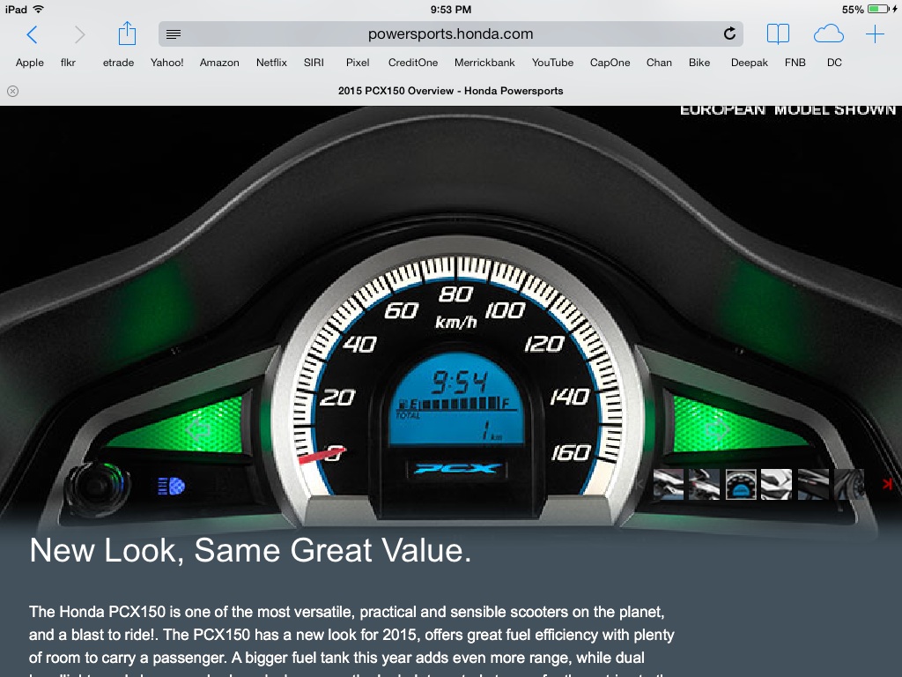The height and width of the screenshot is (677, 902).
Task: Open the Pixel bookmark
Action: click(358, 63)
